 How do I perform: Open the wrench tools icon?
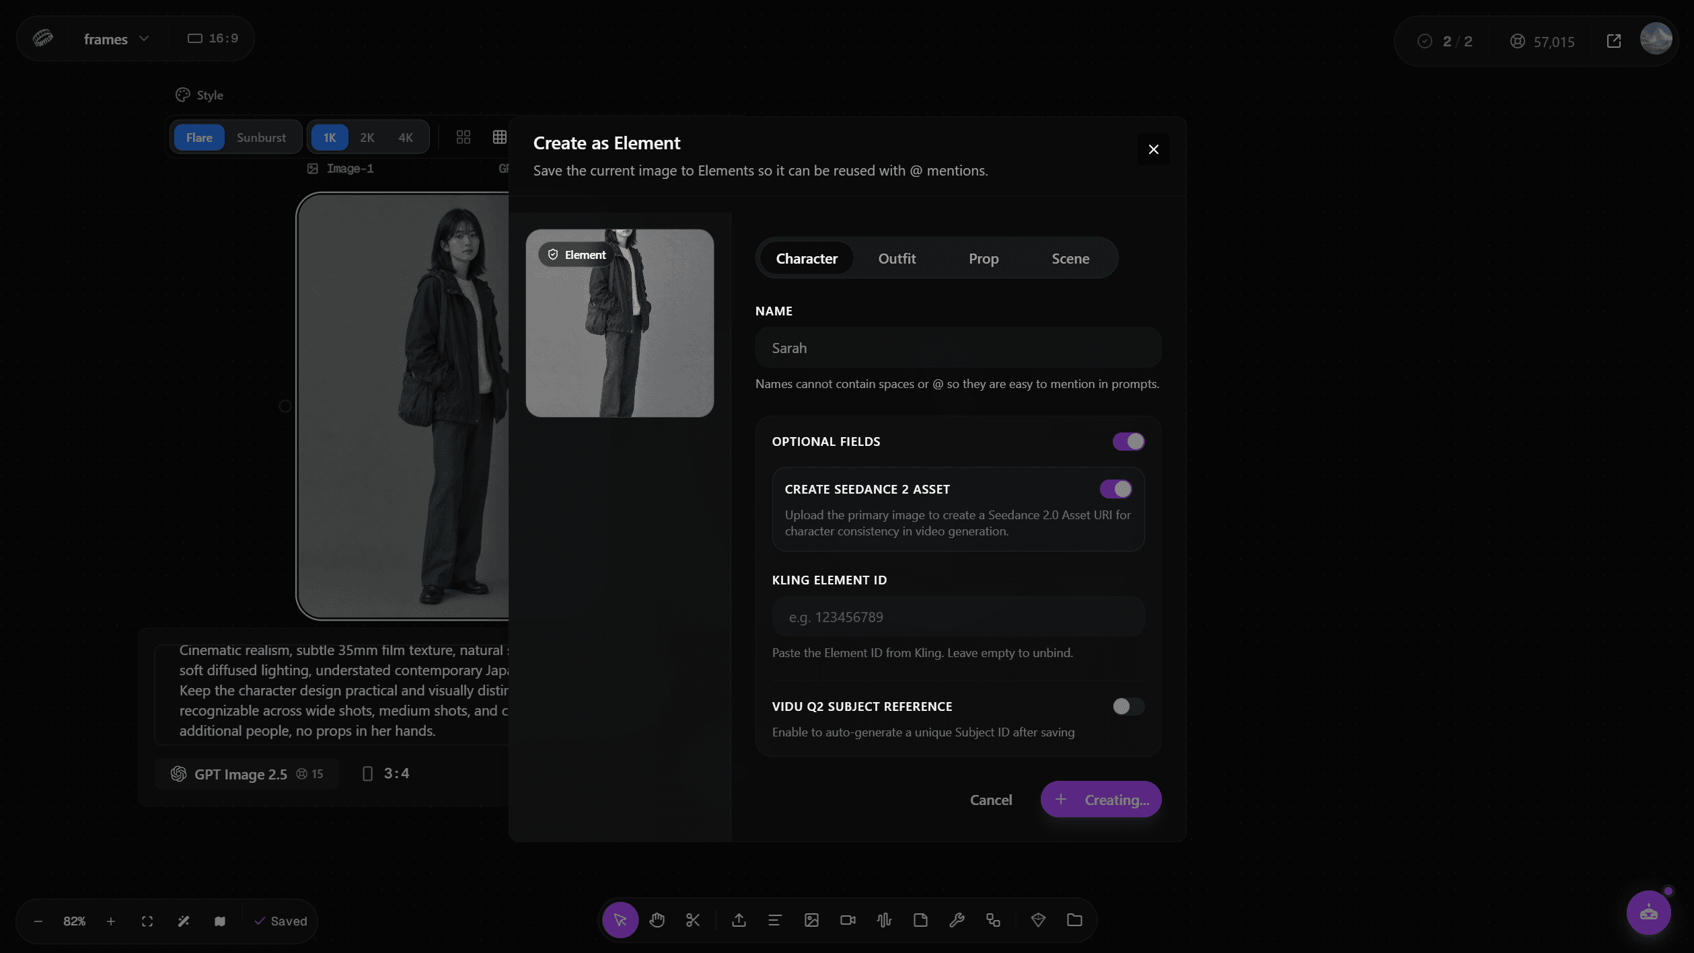click(957, 919)
